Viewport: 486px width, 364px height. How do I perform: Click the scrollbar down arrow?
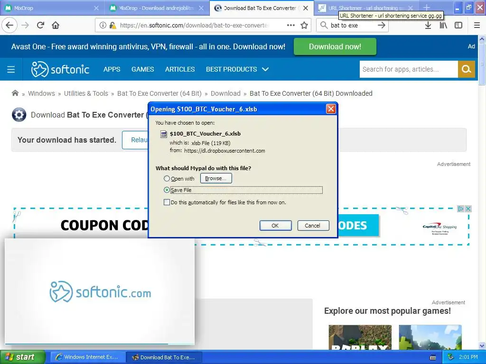coord(482,346)
